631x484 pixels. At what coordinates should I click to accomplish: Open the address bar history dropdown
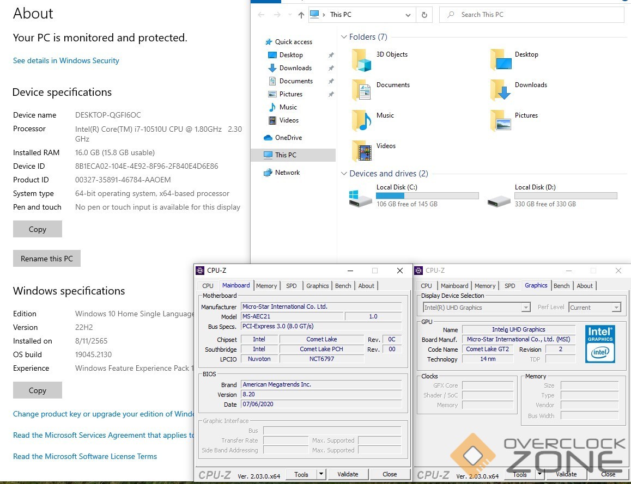[x=408, y=15]
